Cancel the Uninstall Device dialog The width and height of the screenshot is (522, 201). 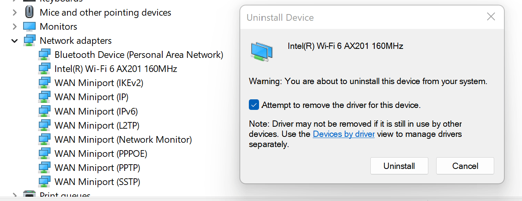(465, 166)
